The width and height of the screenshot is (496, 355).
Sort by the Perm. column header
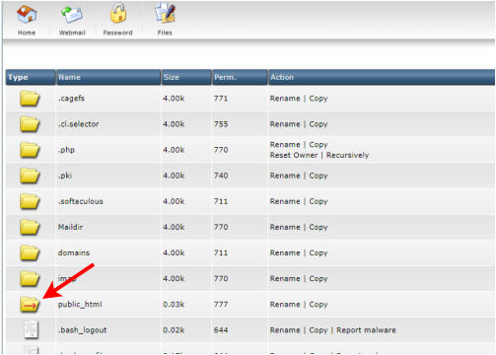tap(225, 77)
